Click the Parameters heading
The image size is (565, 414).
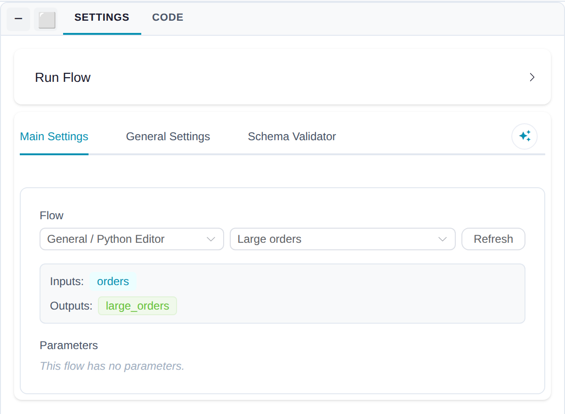(69, 345)
